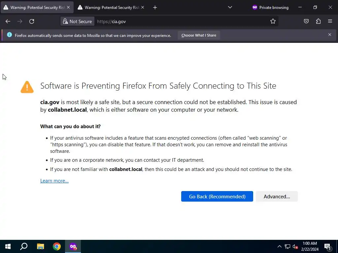
Task: Toggle the muted volume tray icon
Action: (x=295, y=246)
